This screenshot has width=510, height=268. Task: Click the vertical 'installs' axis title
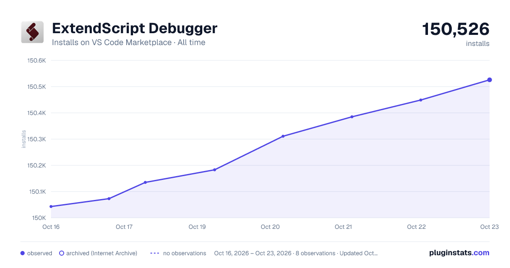click(24, 139)
